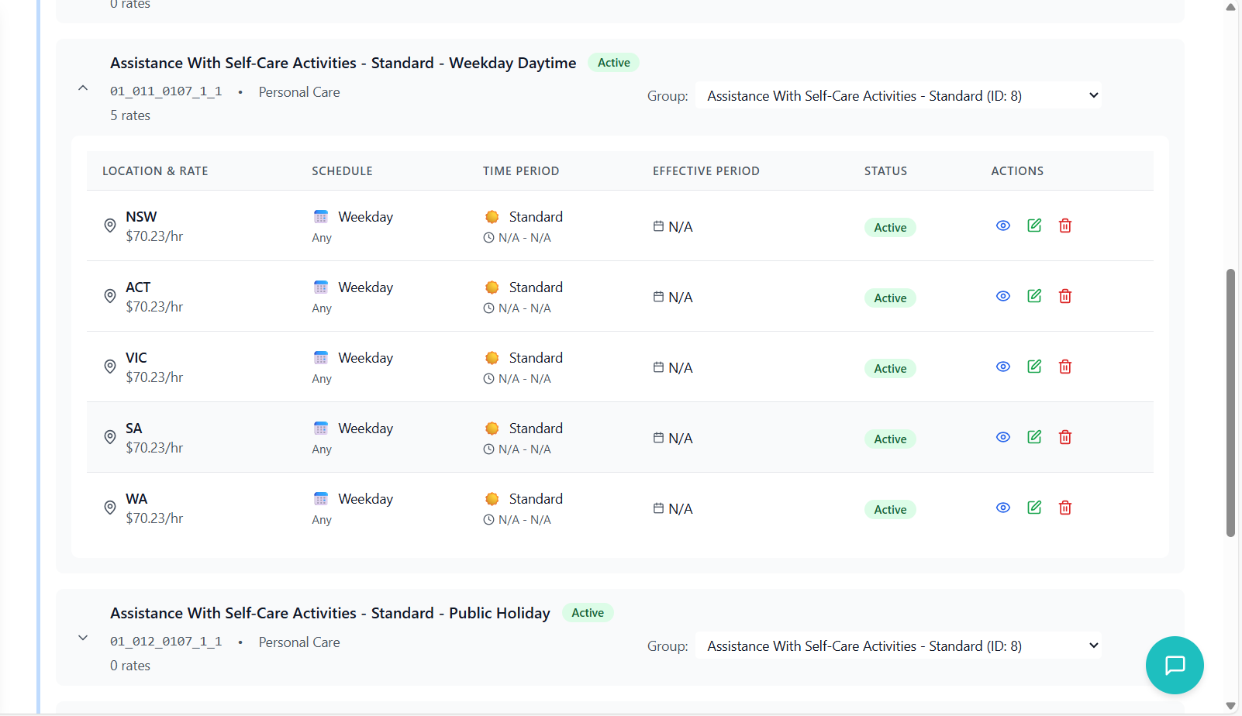Open the chat support bubble
This screenshot has width=1242, height=716.
(x=1175, y=665)
